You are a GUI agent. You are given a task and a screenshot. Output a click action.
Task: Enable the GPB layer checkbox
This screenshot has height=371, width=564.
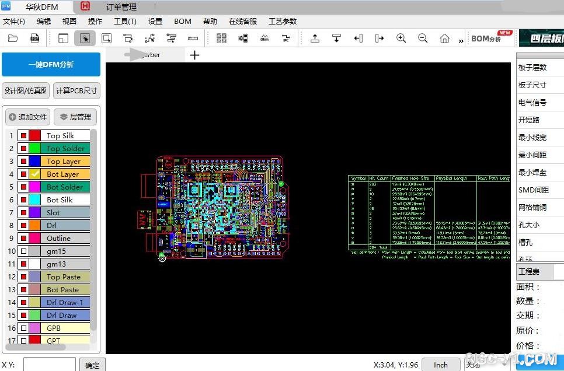click(23, 328)
